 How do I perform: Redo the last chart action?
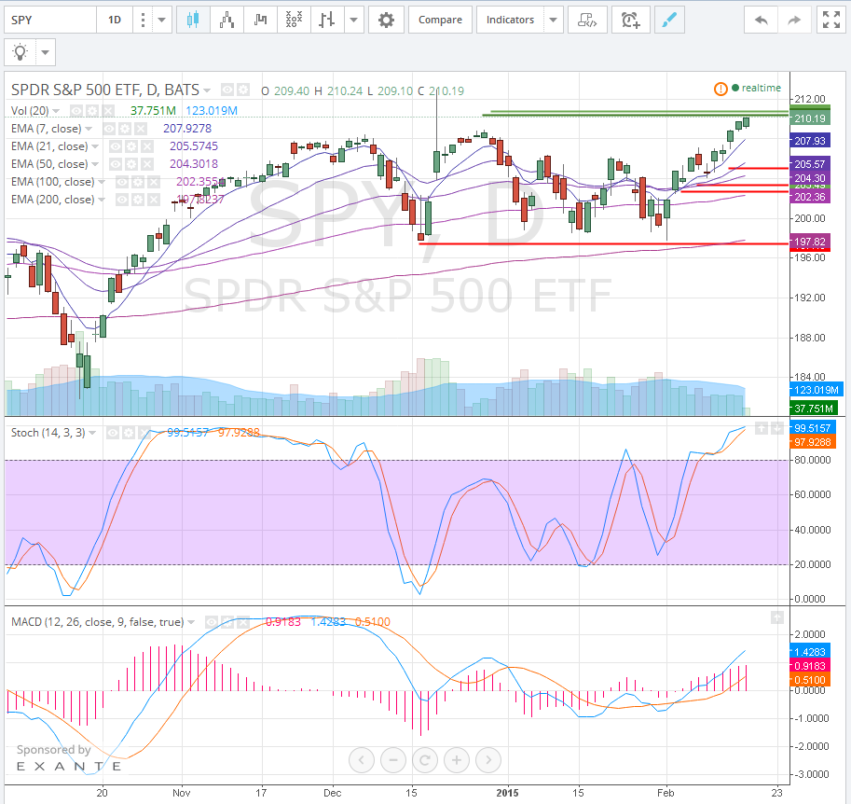tap(794, 21)
